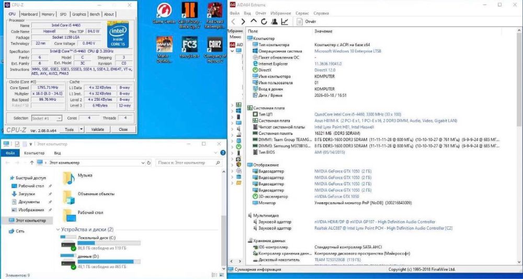This screenshot has width=523, height=279.
Task: Click CPU-Z Tools button
Action: click(70, 129)
